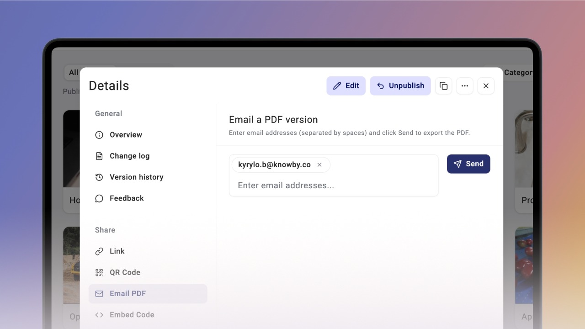Select Email PDF in sidebar
Screen dimensions: 585x329
pyautogui.click(x=148, y=293)
